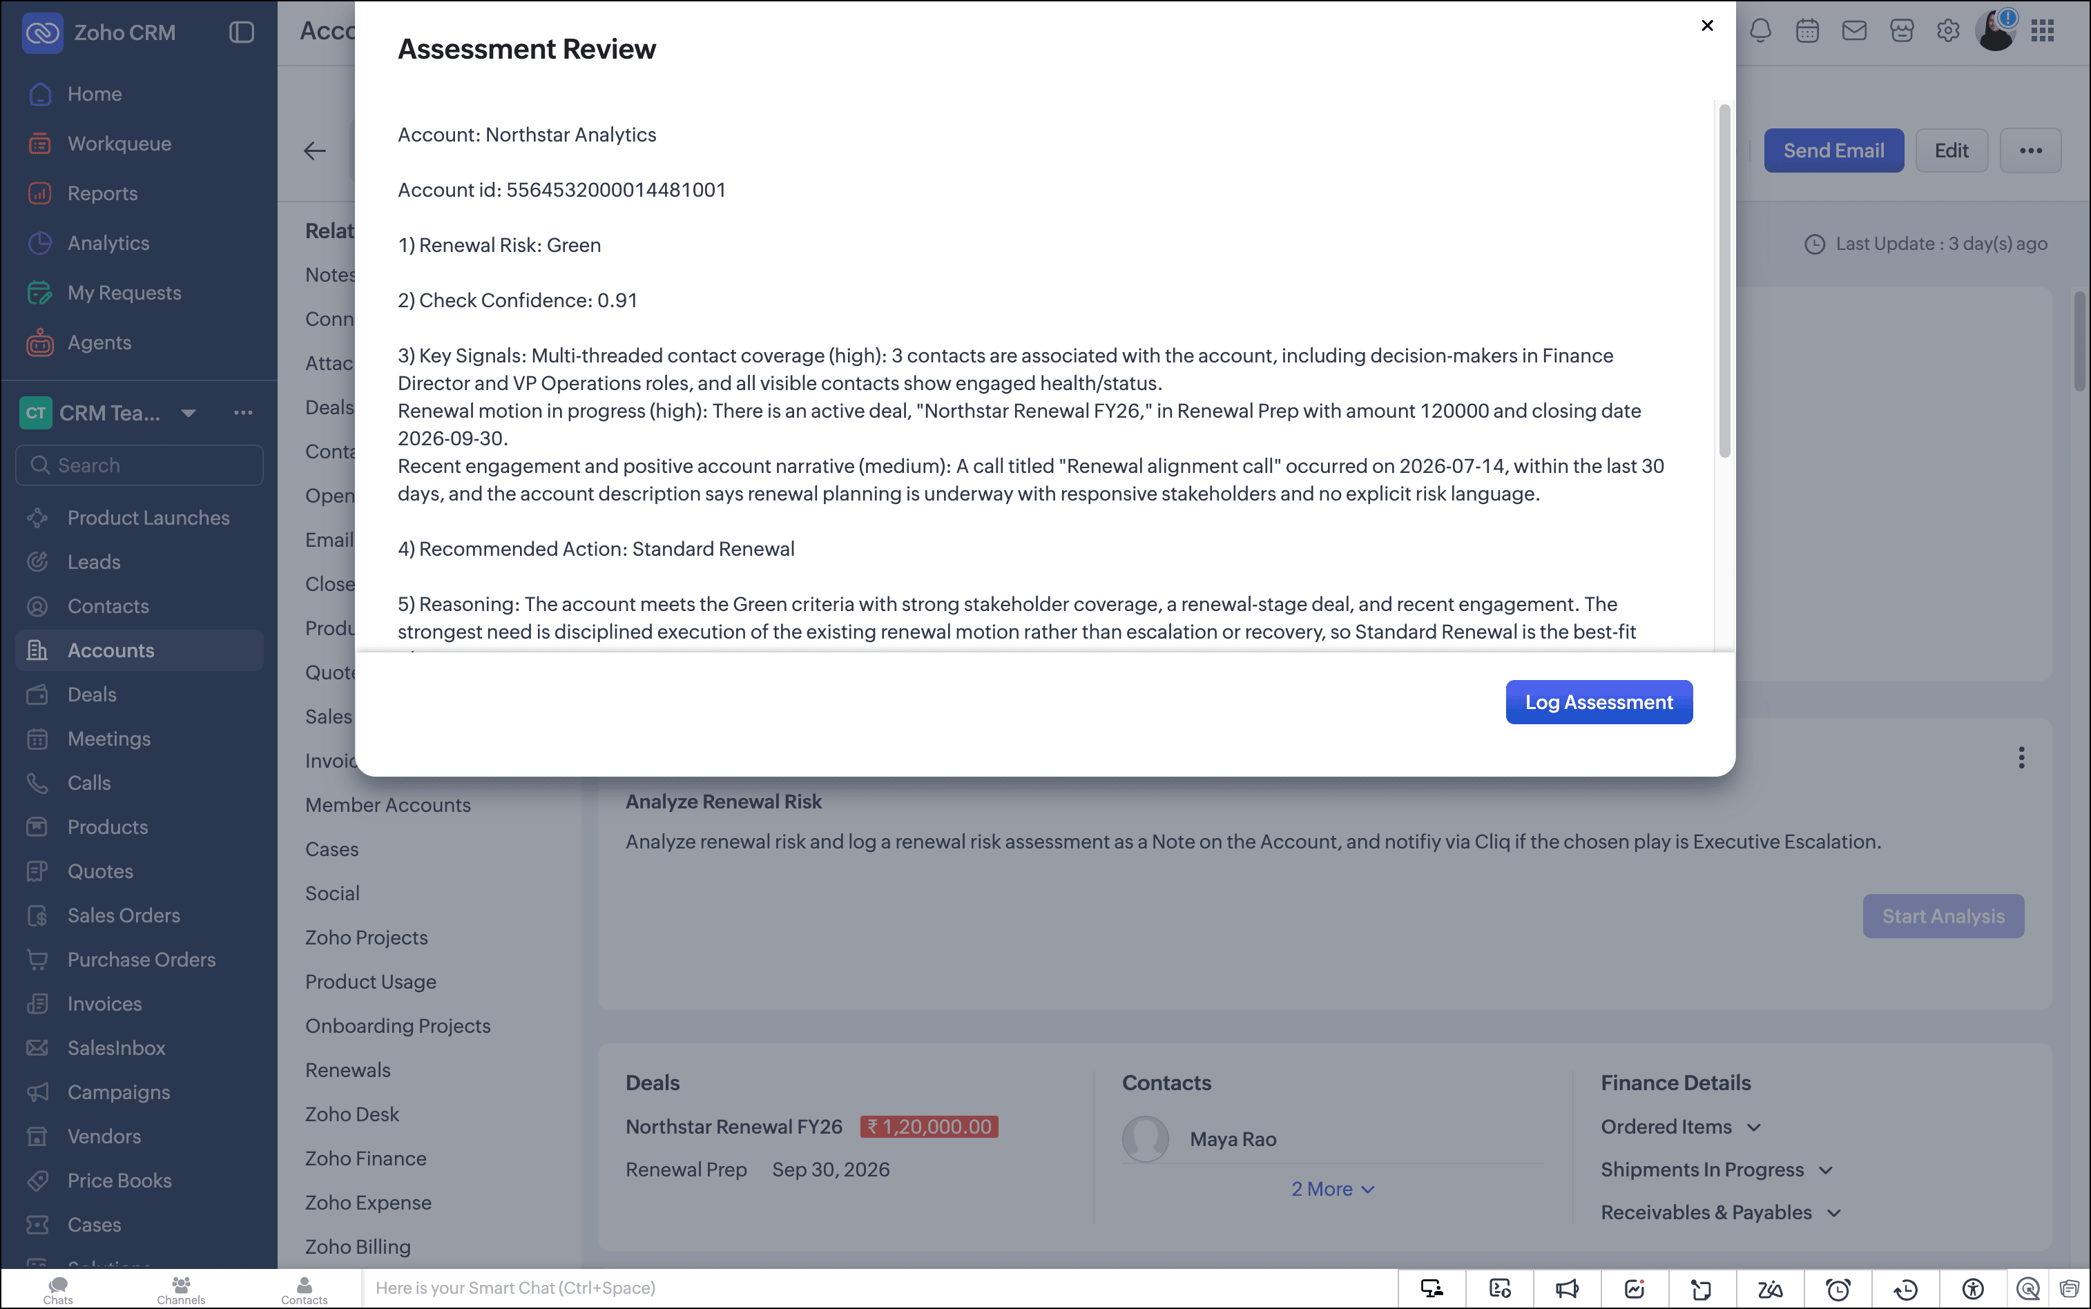Go to Reports in the sidebar
2091x1309 pixels.
click(102, 193)
